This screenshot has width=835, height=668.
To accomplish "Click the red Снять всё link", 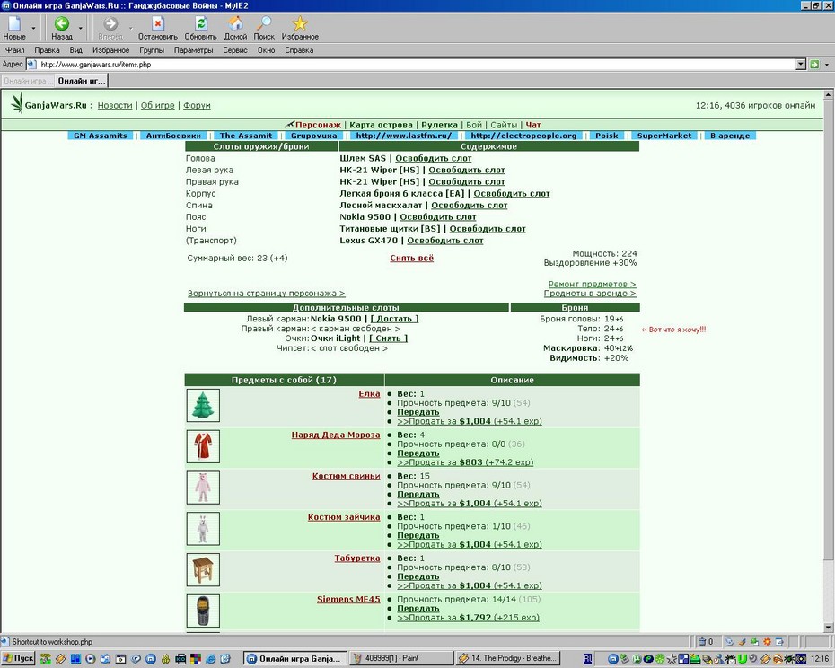I will point(411,258).
